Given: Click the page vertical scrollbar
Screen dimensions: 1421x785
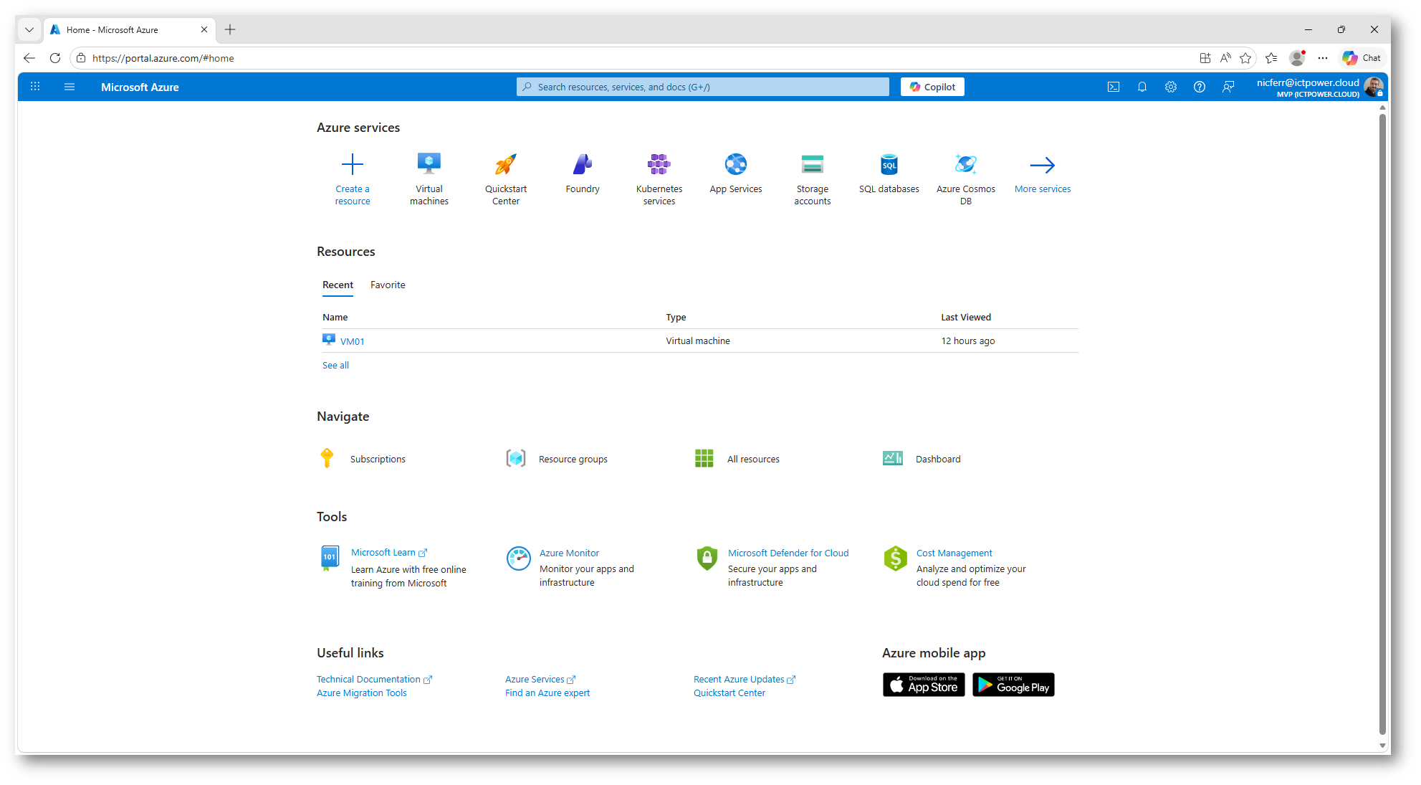Looking at the screenshot, I should coord(1382,423).
